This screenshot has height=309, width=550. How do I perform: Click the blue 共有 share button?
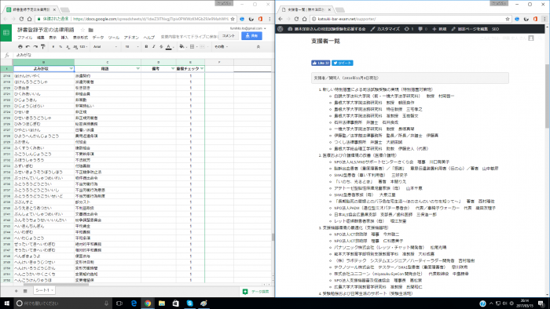pyautogui.click(x=251, y=36)
